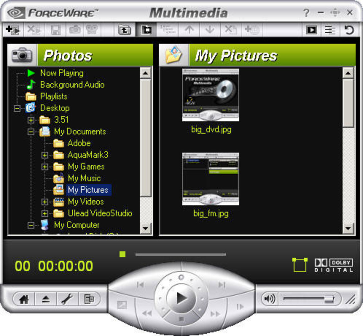Image resolution: width=363 pixels, height=336 pixels.
Task: Click the pictures pane scroll down arrow
Action: (348, 228)
